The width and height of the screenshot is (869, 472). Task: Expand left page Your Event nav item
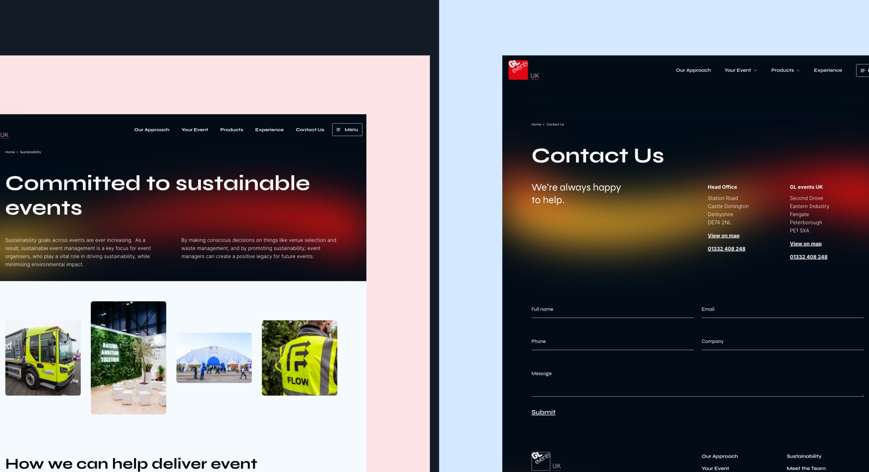194,130
